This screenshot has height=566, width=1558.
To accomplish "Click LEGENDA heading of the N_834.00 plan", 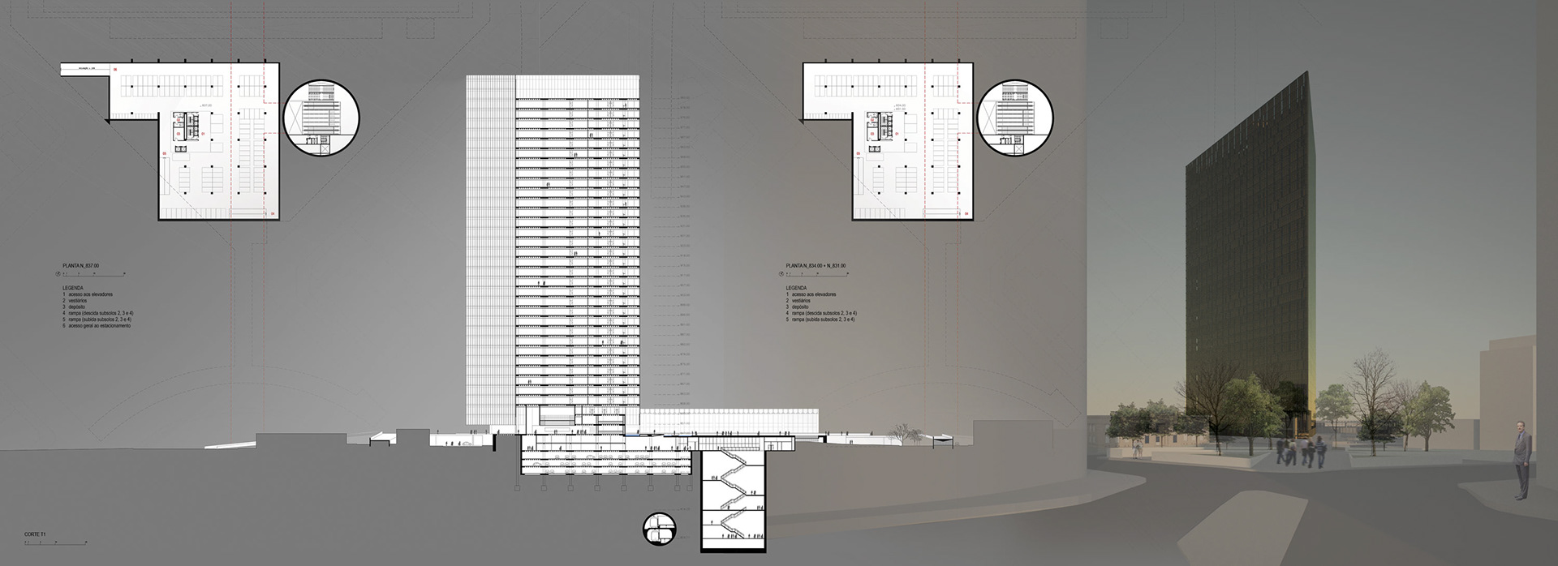I will pos(796,288).
